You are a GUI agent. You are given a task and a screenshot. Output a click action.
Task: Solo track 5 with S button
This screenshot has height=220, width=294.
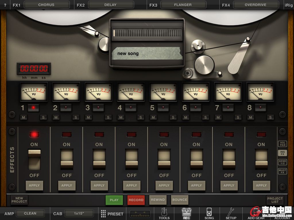click(173, 117)
